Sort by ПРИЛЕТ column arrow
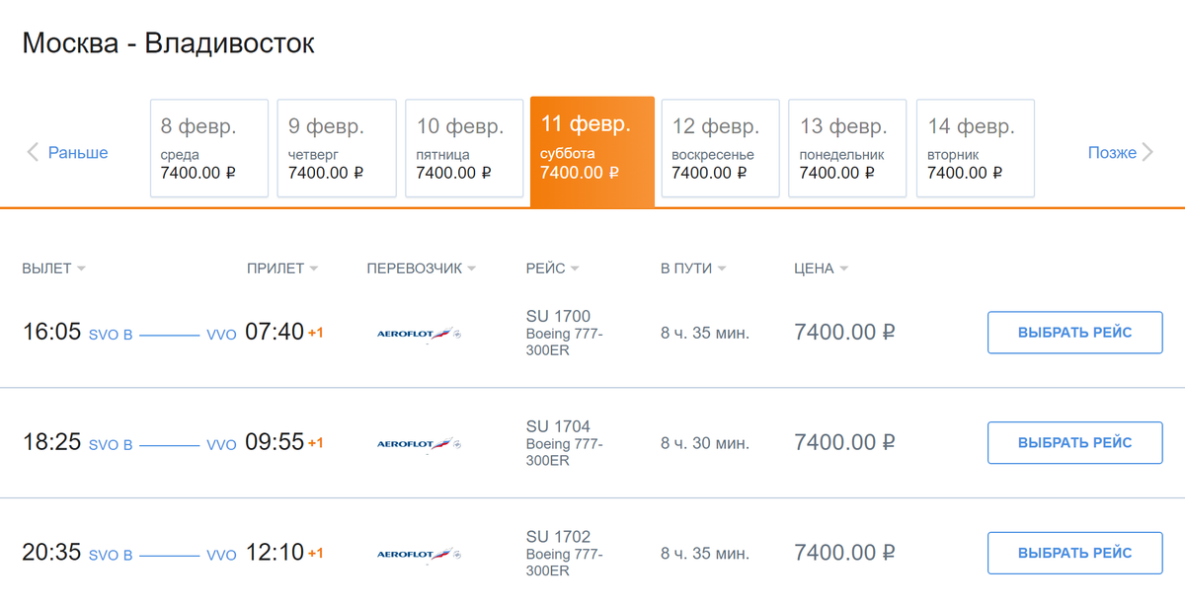The image size is (1185, 607). coord(313,268)
